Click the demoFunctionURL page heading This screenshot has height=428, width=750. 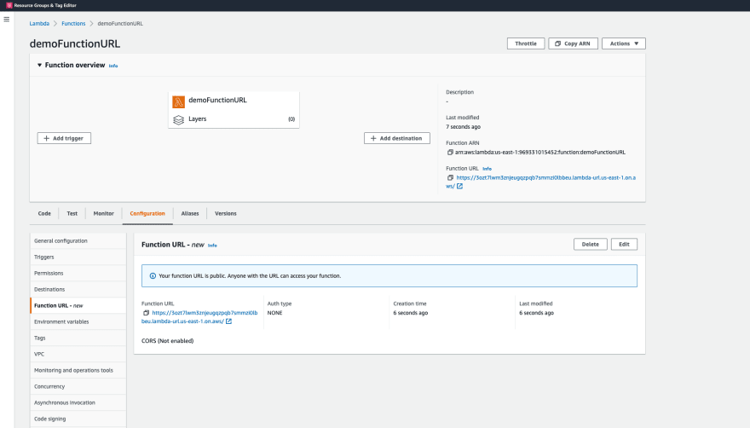tap(75, 43)
